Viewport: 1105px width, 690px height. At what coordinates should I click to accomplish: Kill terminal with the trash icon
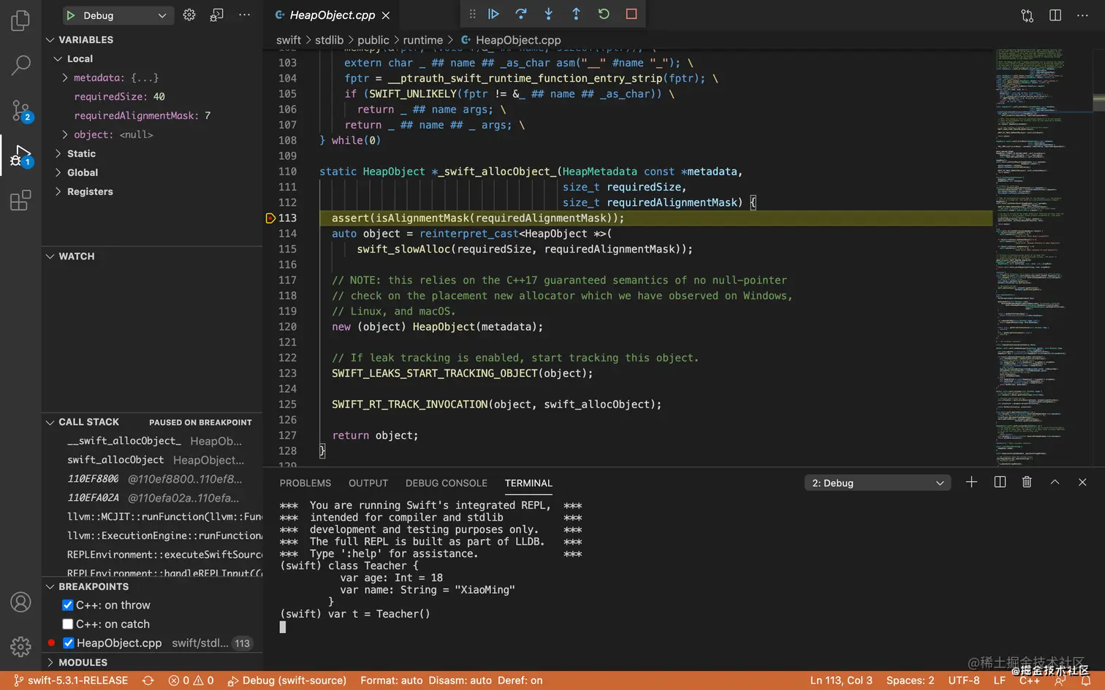[x=1027, y=482]
